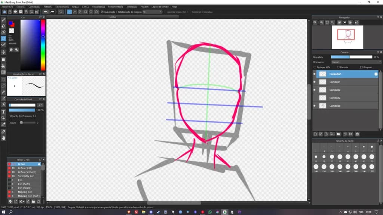Duplicate the layer using the copy icon
The image size is (383, 215).
pyautogui.click(x=345, y=134)
